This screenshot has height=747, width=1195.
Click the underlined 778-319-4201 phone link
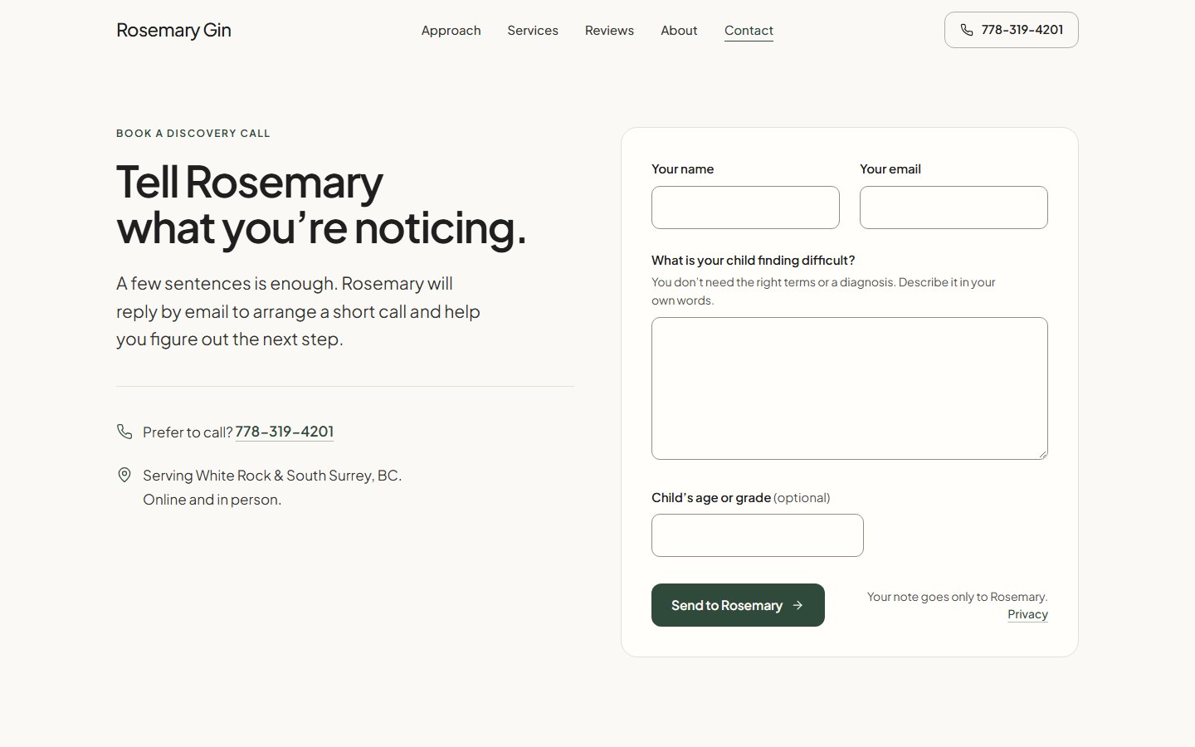pyautogui.click(x=285, y=432)
